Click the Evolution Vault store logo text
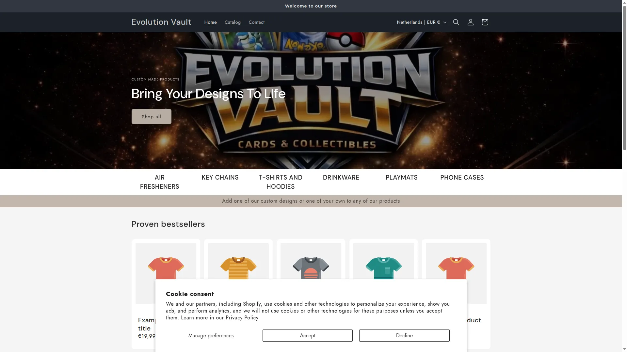 (161, 22)
